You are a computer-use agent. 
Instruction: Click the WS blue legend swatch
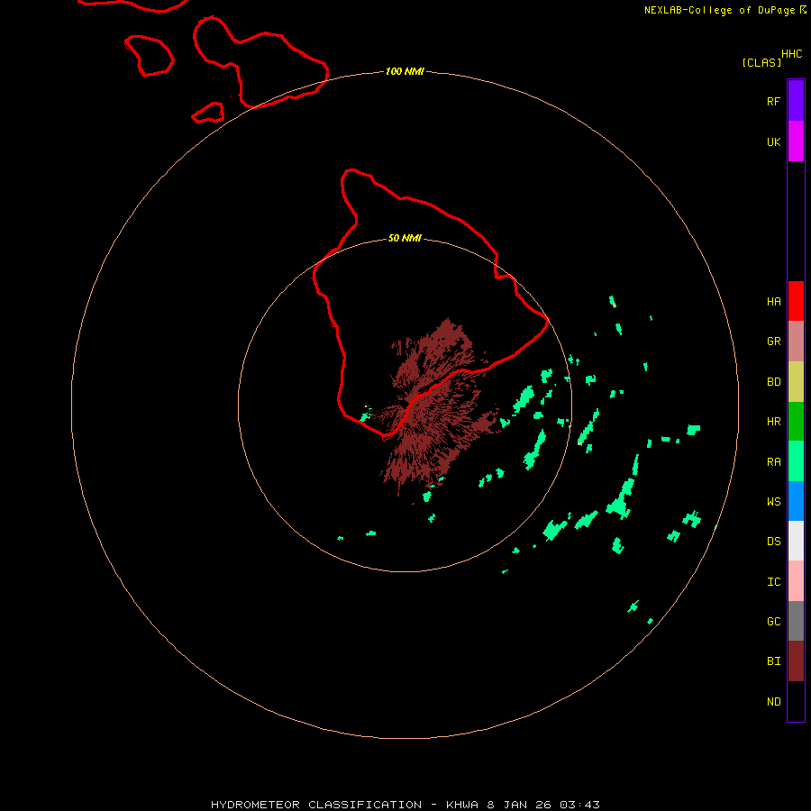[796, 501]
